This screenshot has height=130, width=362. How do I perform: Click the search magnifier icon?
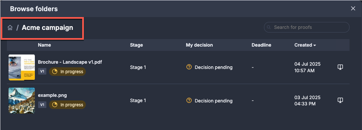tap(269, 27)
